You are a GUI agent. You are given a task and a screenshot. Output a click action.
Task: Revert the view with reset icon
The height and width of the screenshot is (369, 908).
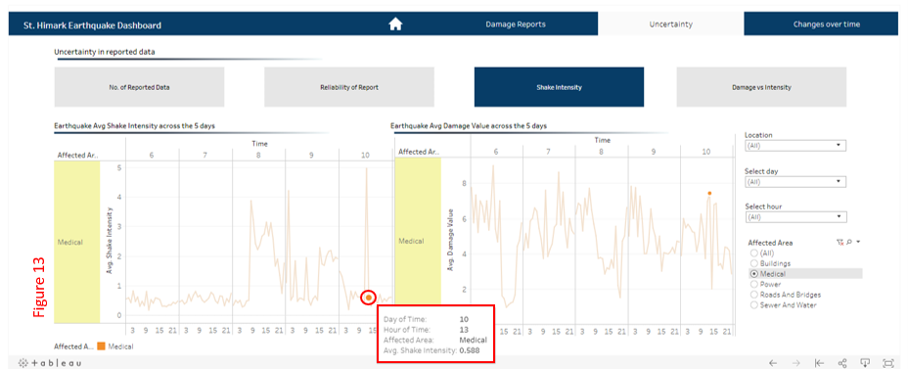[x=819, y=363]
